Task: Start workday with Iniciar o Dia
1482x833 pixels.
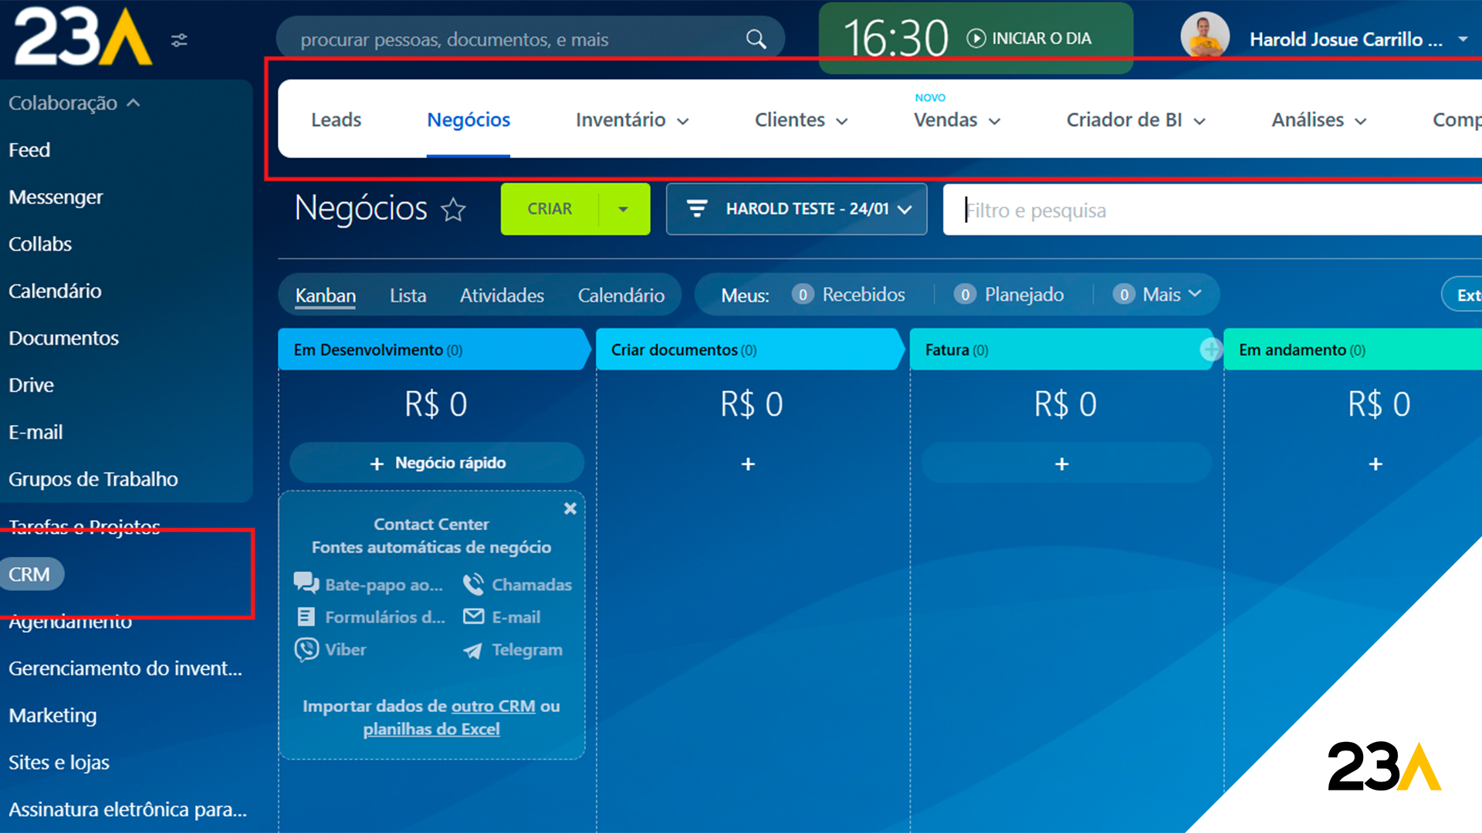Action: [x=1030, y=39]
